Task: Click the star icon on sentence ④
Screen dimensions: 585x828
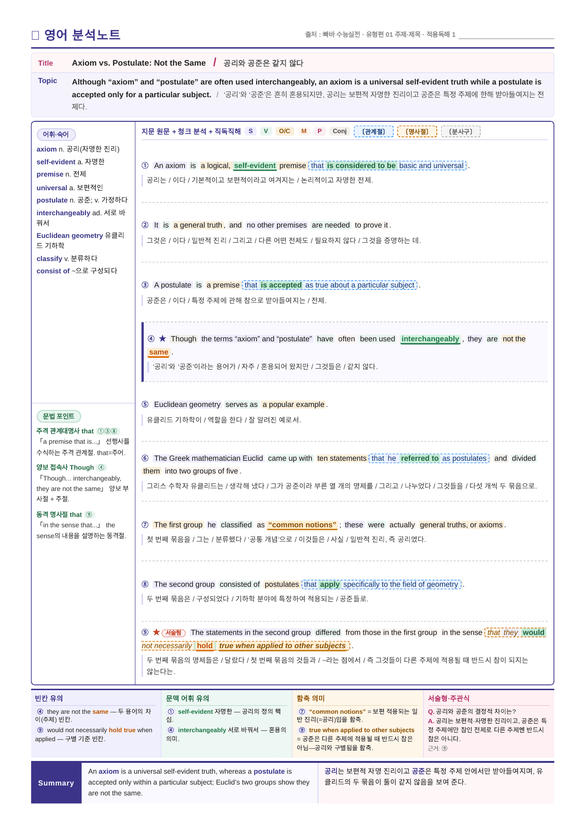Action: tap(162, 338)
